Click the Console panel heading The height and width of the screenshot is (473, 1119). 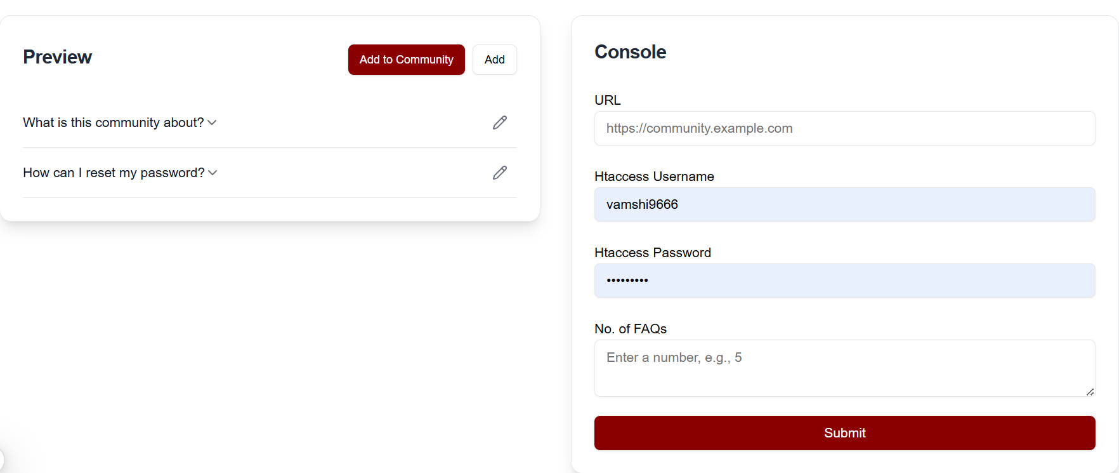630,52
